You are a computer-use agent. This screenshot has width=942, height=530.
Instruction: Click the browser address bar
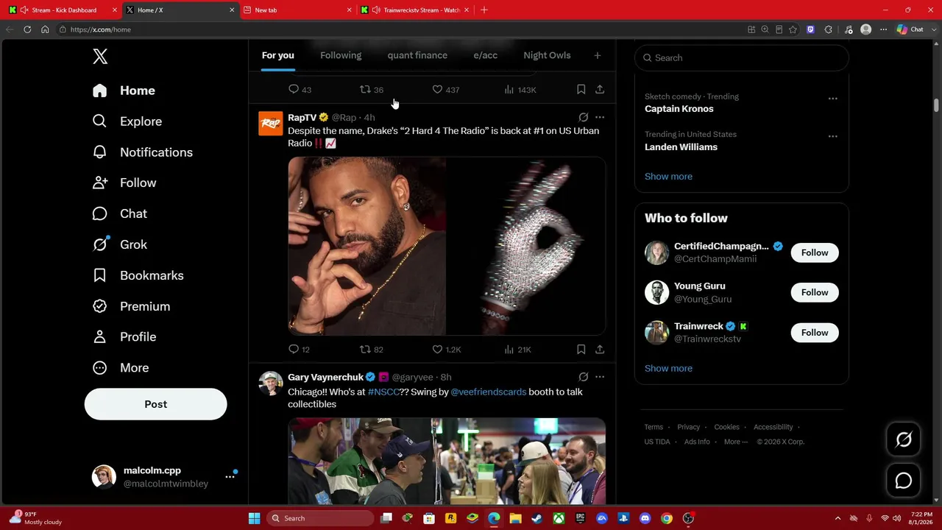pyautogui.click(x=397, y=29)
